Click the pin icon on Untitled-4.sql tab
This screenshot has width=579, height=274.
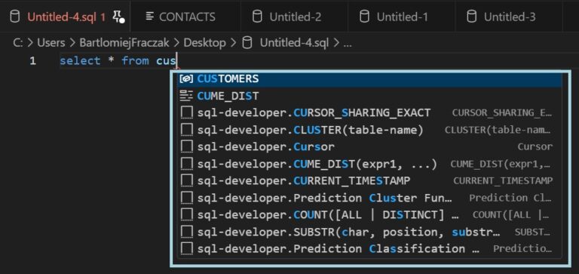[118, 17]
